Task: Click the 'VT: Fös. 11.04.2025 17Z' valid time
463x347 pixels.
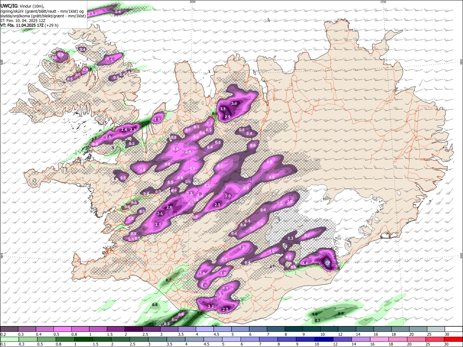Action: (x=22, y=25)
